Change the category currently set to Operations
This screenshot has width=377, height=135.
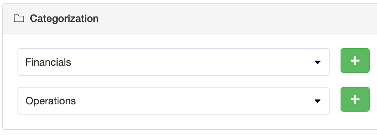coord(173,101)
